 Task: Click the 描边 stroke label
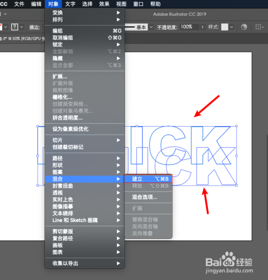(35, 27)
